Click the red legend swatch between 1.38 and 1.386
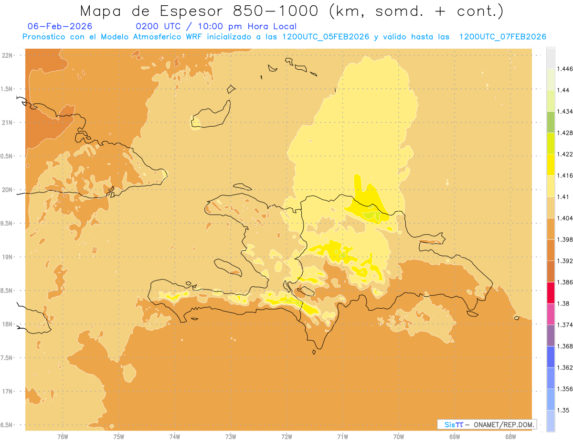Image resolution: width=573 pixels, height=443 pixels. [x=551, y=292]
